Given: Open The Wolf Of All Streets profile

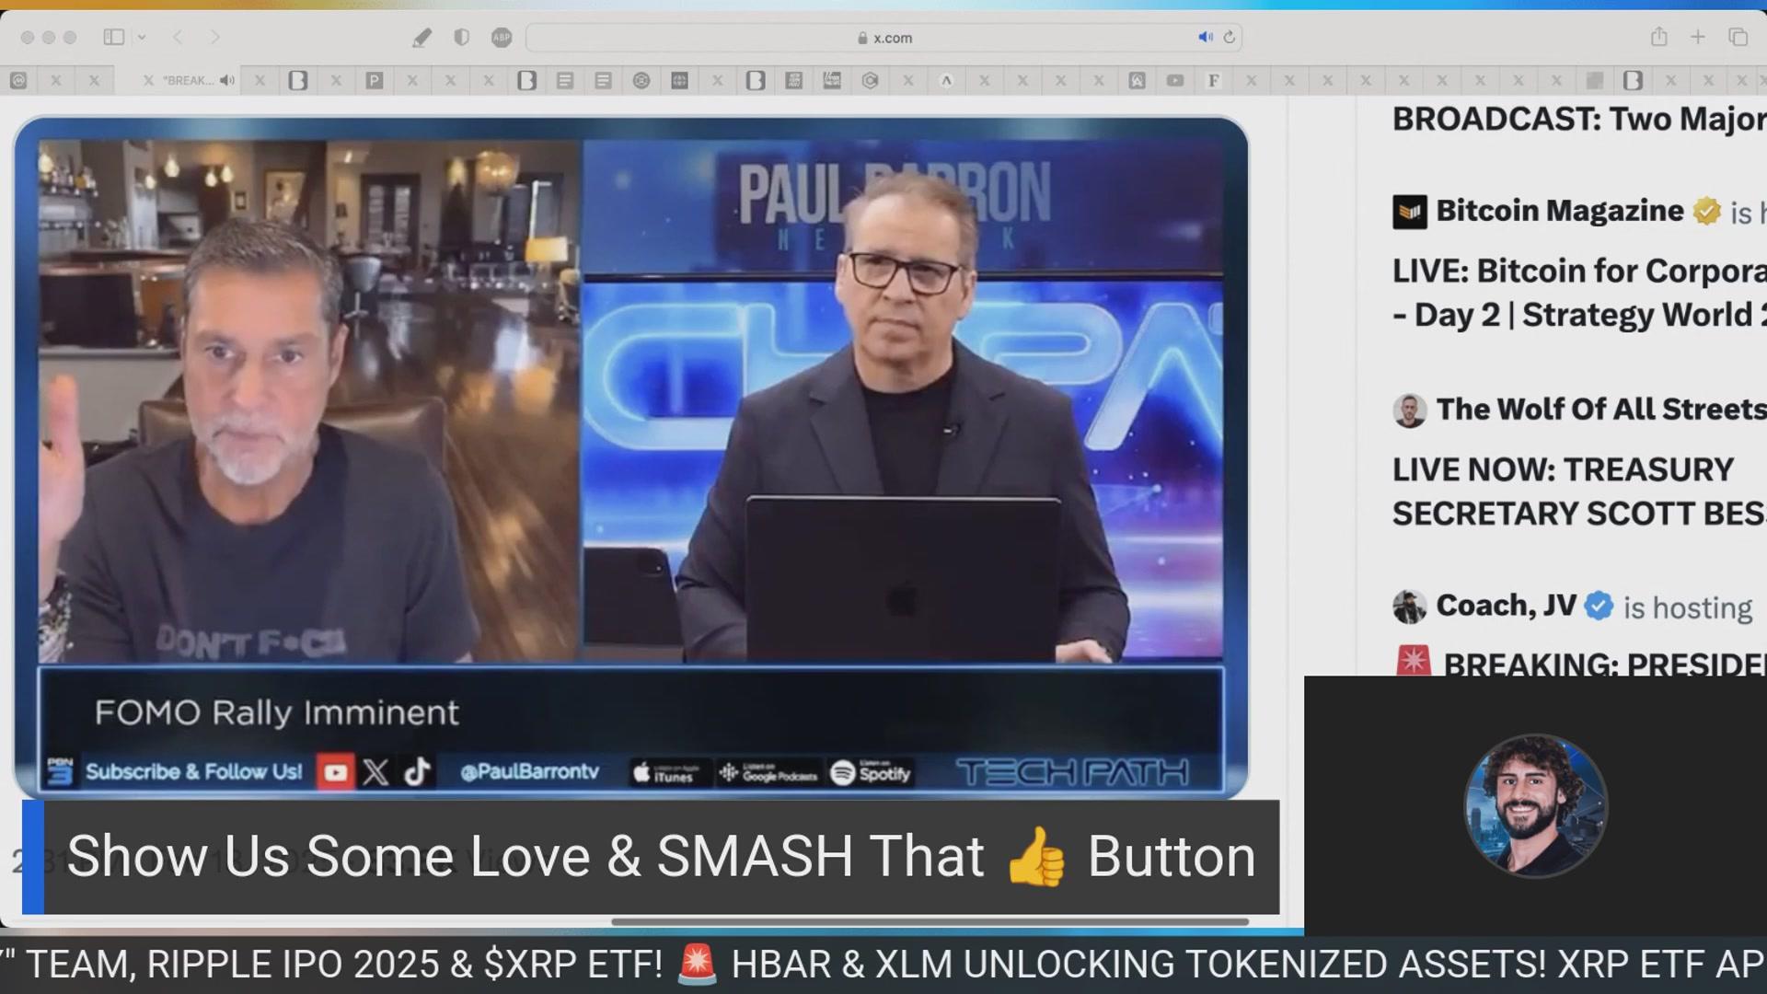Looking at the screenshot, I should pos(1600,409).
